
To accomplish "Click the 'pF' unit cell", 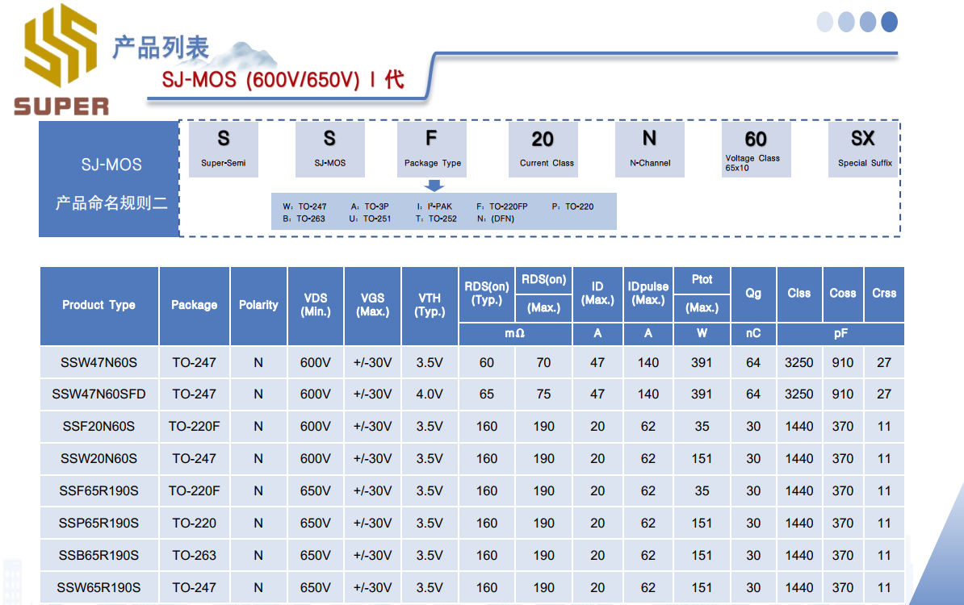I will (840, 333).
